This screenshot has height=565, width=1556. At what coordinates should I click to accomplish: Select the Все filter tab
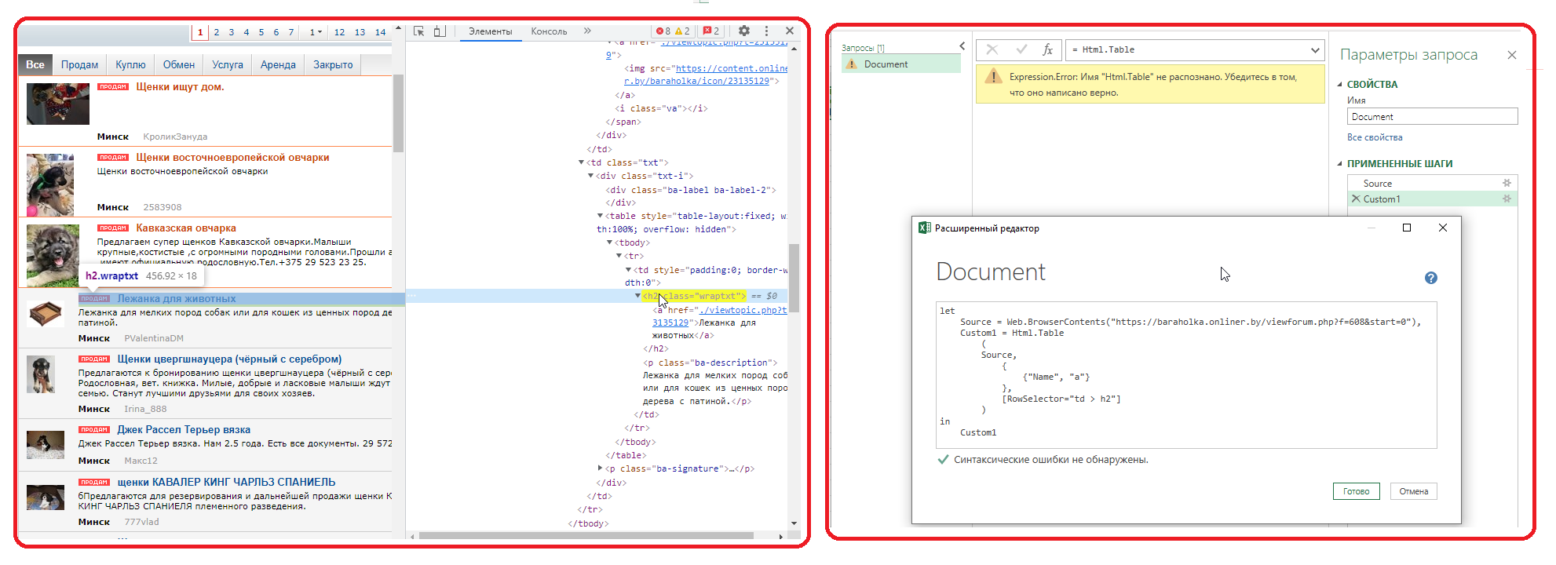pos(35,64)
